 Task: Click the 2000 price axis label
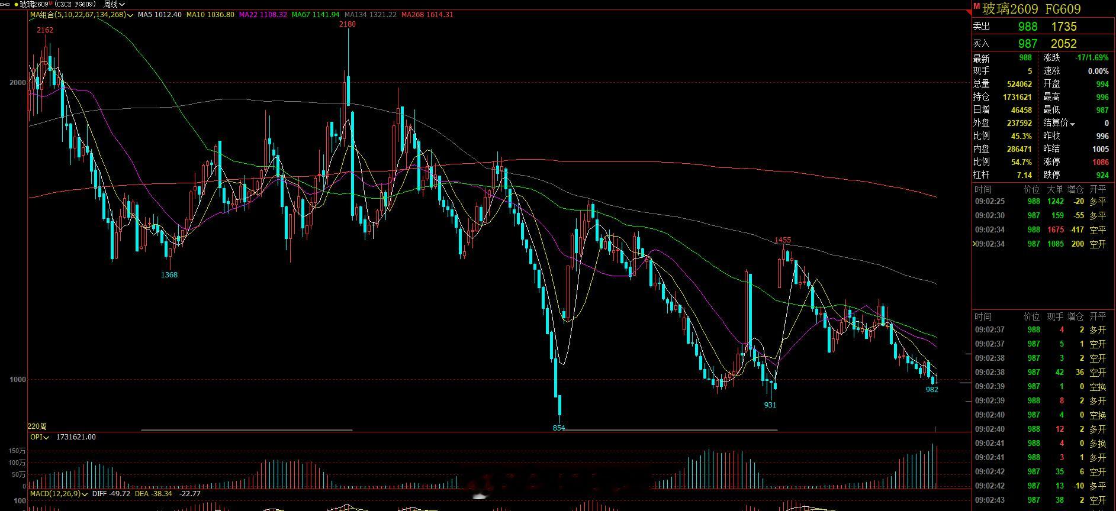pyautogui.click(x=18, y=83)
